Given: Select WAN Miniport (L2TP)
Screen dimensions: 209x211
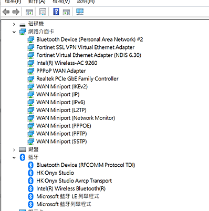Looking at the screenshot, I should click(61, 110).
